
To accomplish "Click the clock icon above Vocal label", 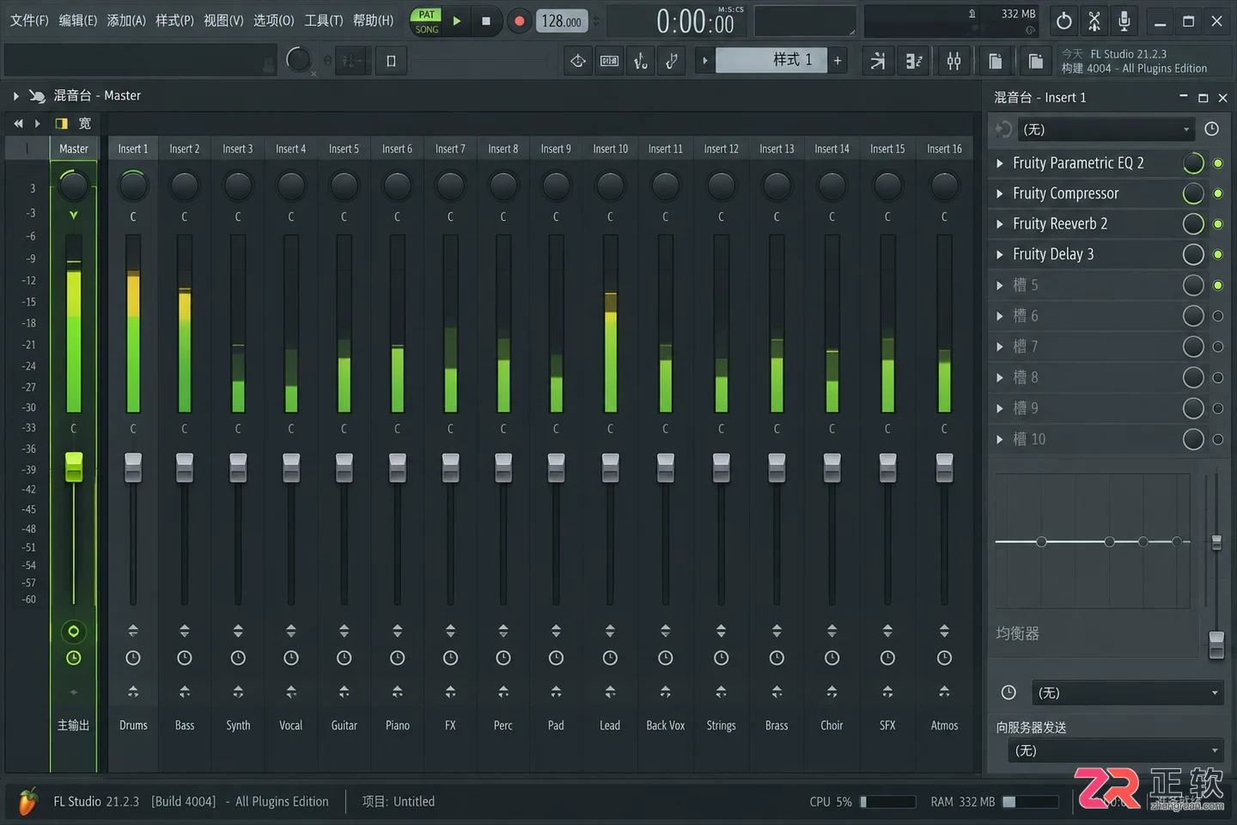I will tap(291, 658).
